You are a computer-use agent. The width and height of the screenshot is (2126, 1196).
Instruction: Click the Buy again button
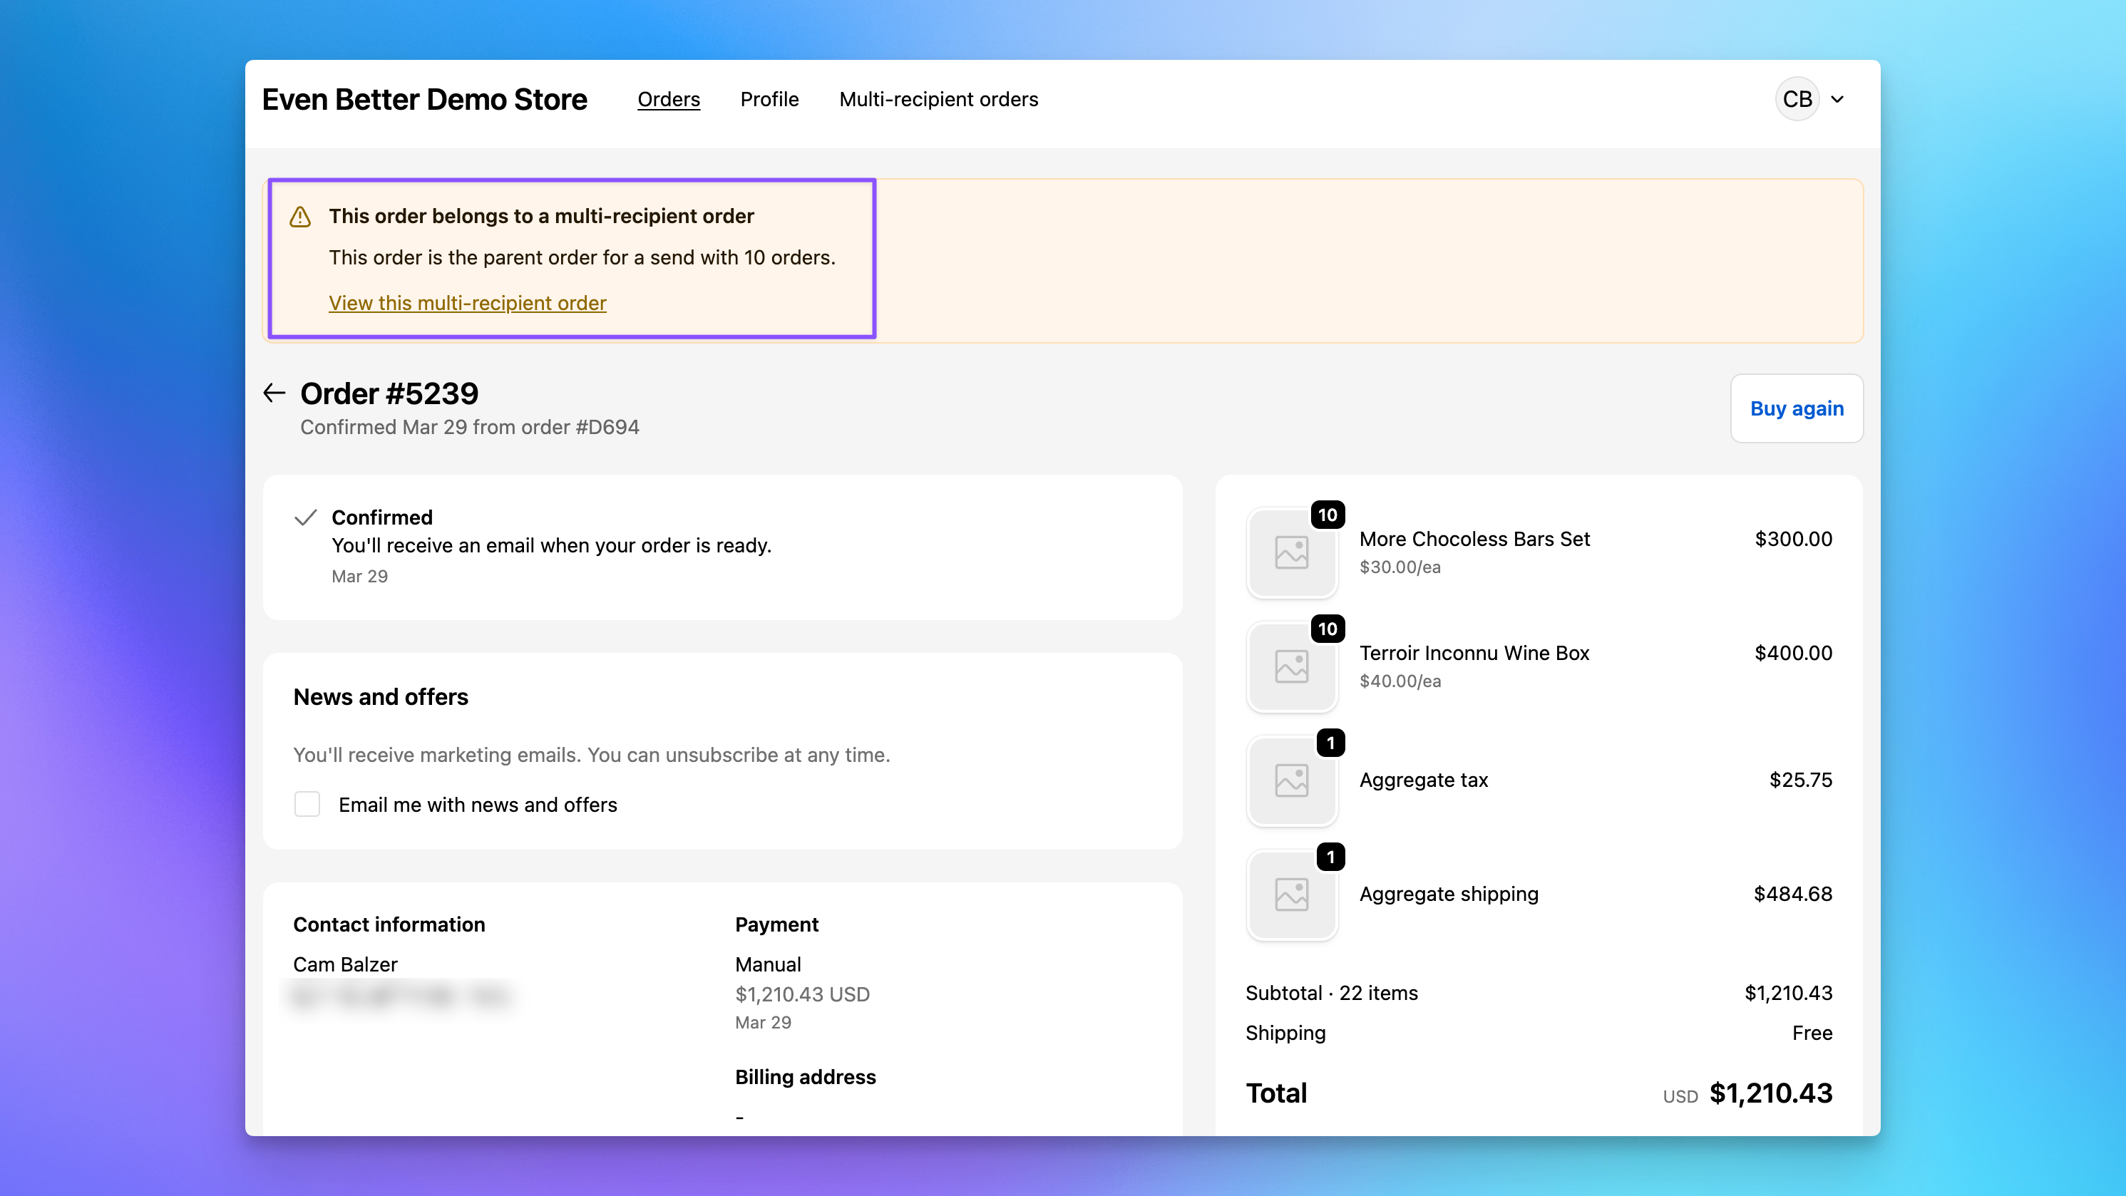[1797, 408]
